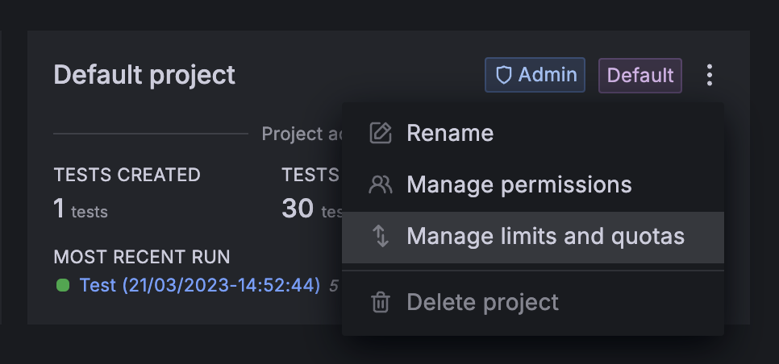Click the people icon beside Manage permissions
Image resolution: width=779 pixels, height=364 pixels.
tap(380, 185)
